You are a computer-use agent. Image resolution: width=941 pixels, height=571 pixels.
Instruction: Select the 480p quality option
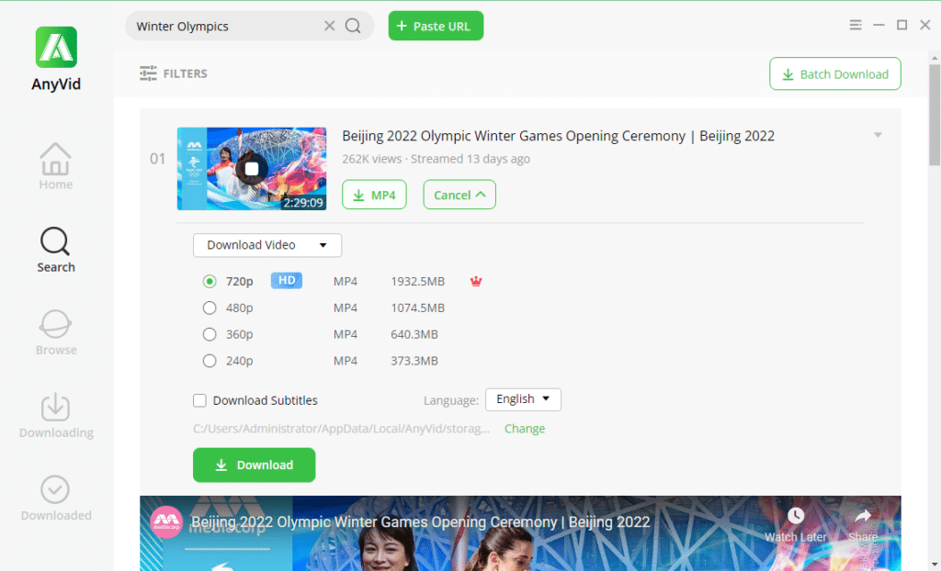pyautogui.click(x=210, y=308)
